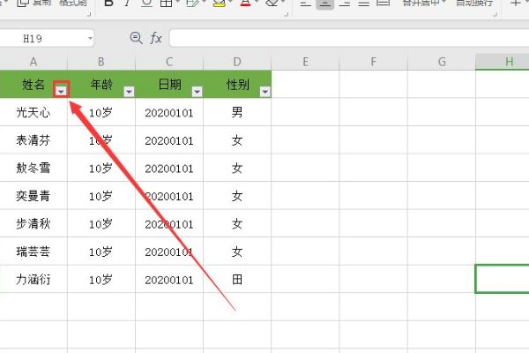
Task: Open the fill color dropdown arrow
Action: point(231,2)
